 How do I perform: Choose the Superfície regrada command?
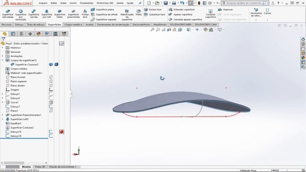[x=104, y=20]
